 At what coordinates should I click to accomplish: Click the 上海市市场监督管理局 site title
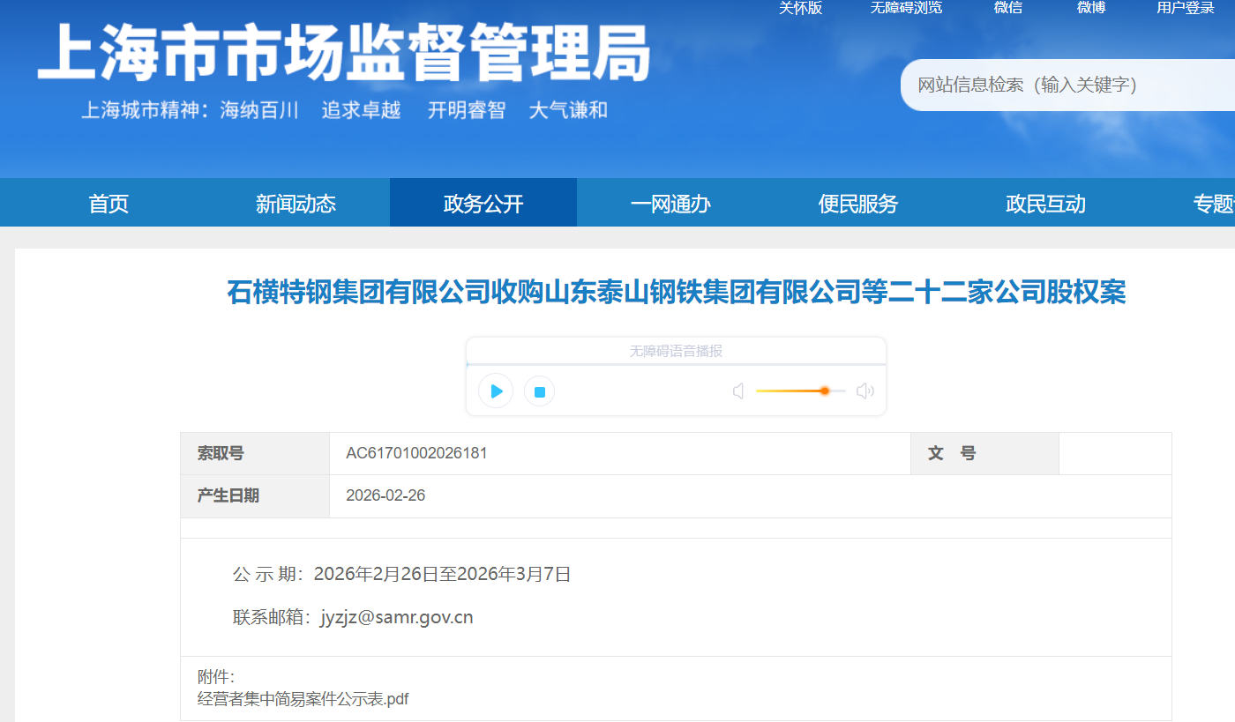[x=344, y=53]
